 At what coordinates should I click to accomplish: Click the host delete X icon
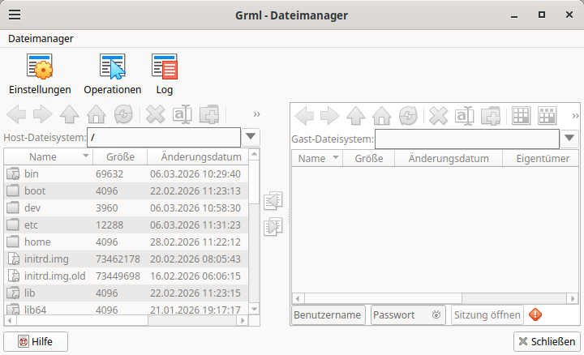155,115
